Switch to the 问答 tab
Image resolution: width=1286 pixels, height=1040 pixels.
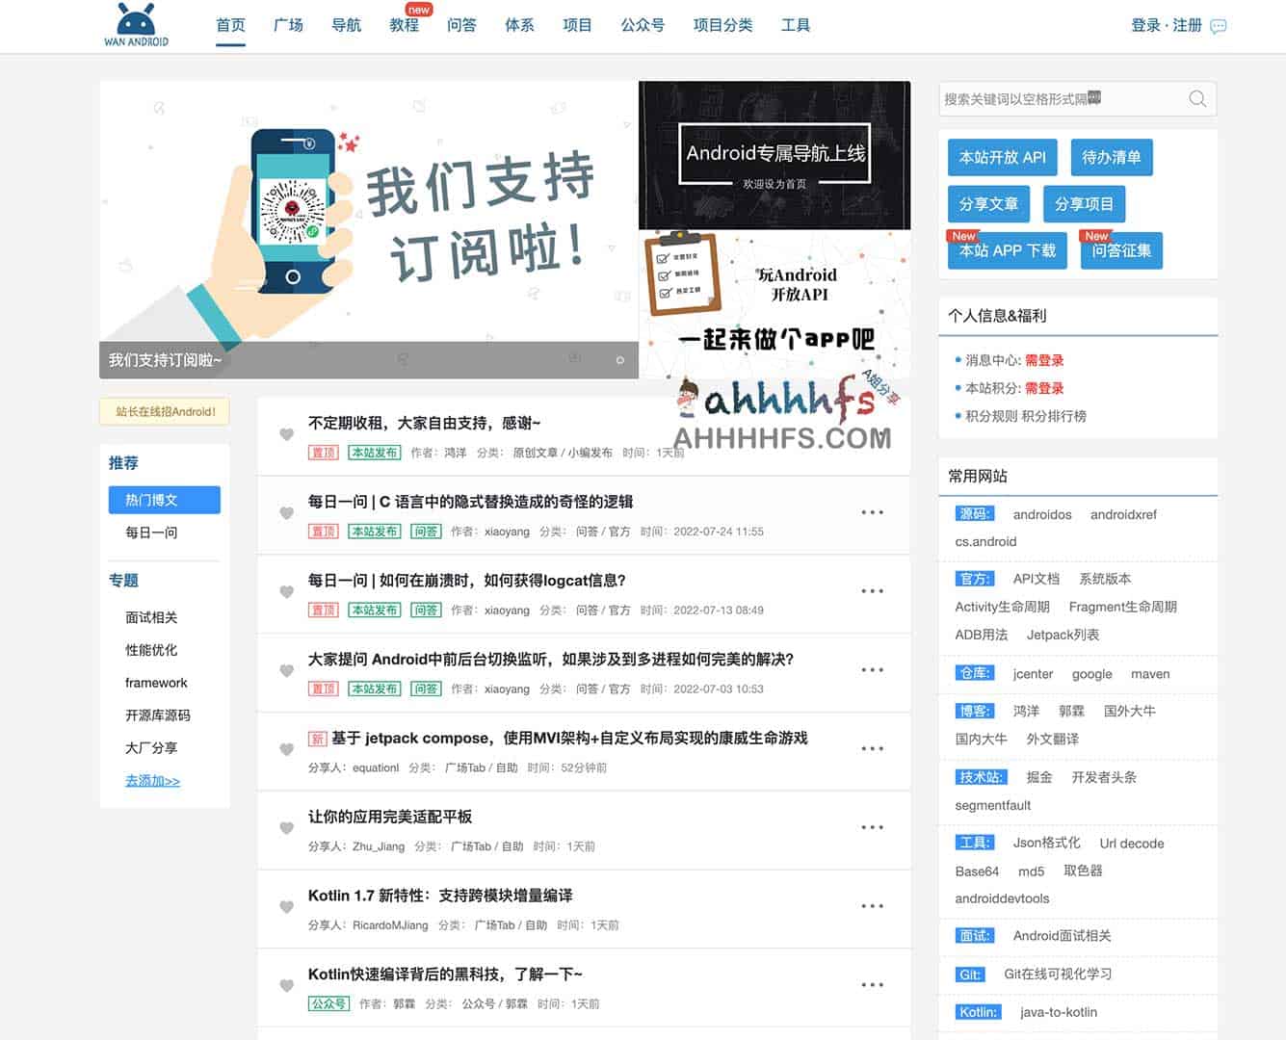(461, 25)
